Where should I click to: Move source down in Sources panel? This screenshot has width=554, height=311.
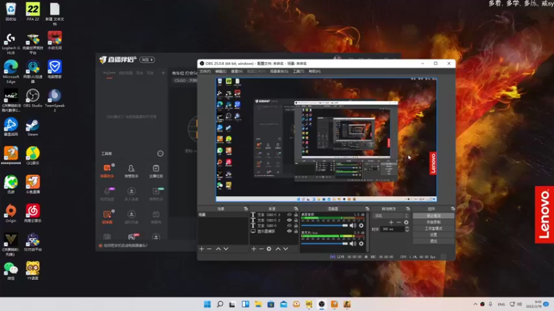coord(286,249)
